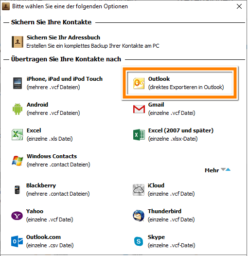Click the Excel 2007 xlsx icon
The height and width of the screenshot is (256, 248).
tap(139, 135)
